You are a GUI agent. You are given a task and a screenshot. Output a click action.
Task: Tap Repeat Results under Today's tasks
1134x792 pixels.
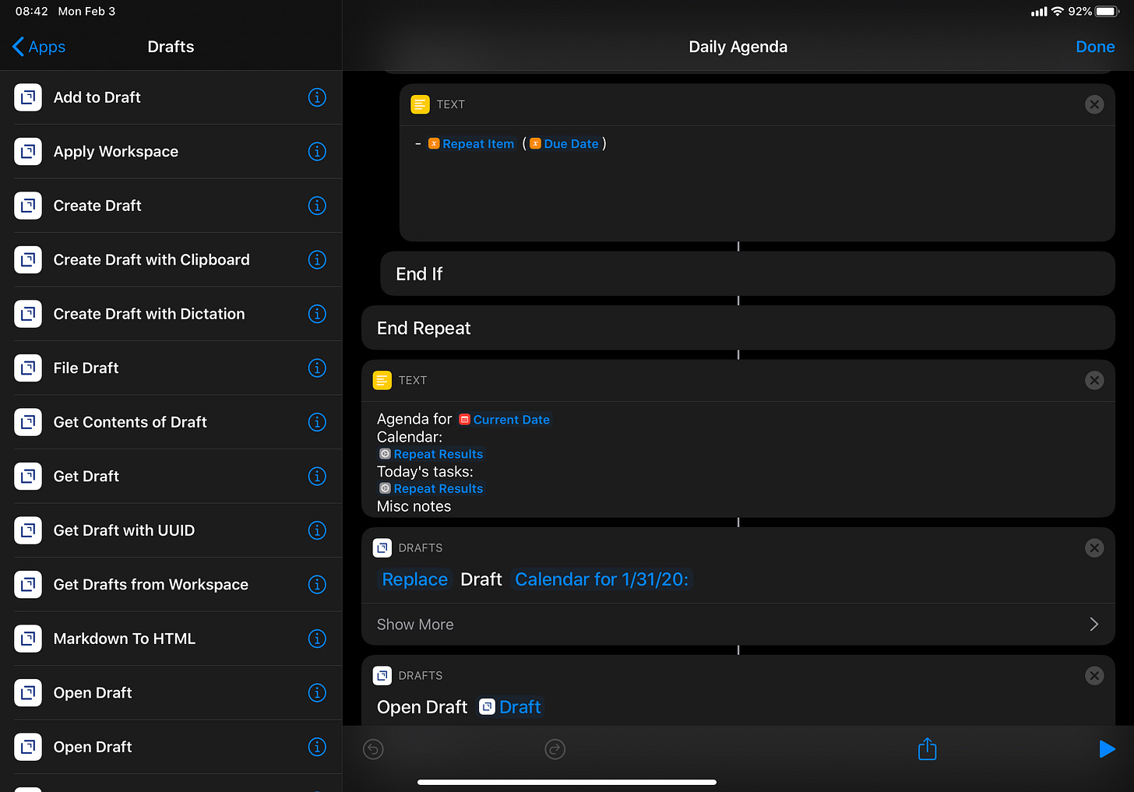(x=431, y=488)
